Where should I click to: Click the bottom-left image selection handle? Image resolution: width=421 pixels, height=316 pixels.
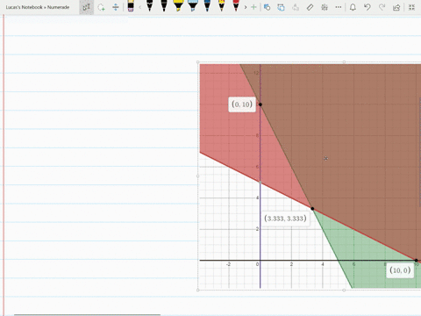point(198,290)
